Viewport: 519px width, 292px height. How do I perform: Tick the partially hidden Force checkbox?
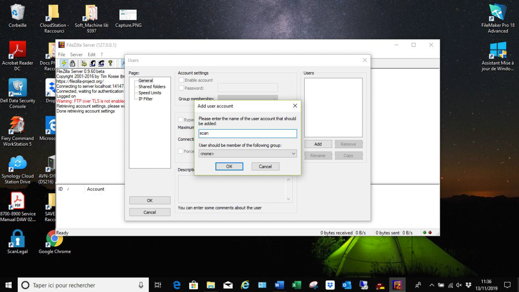181,151
